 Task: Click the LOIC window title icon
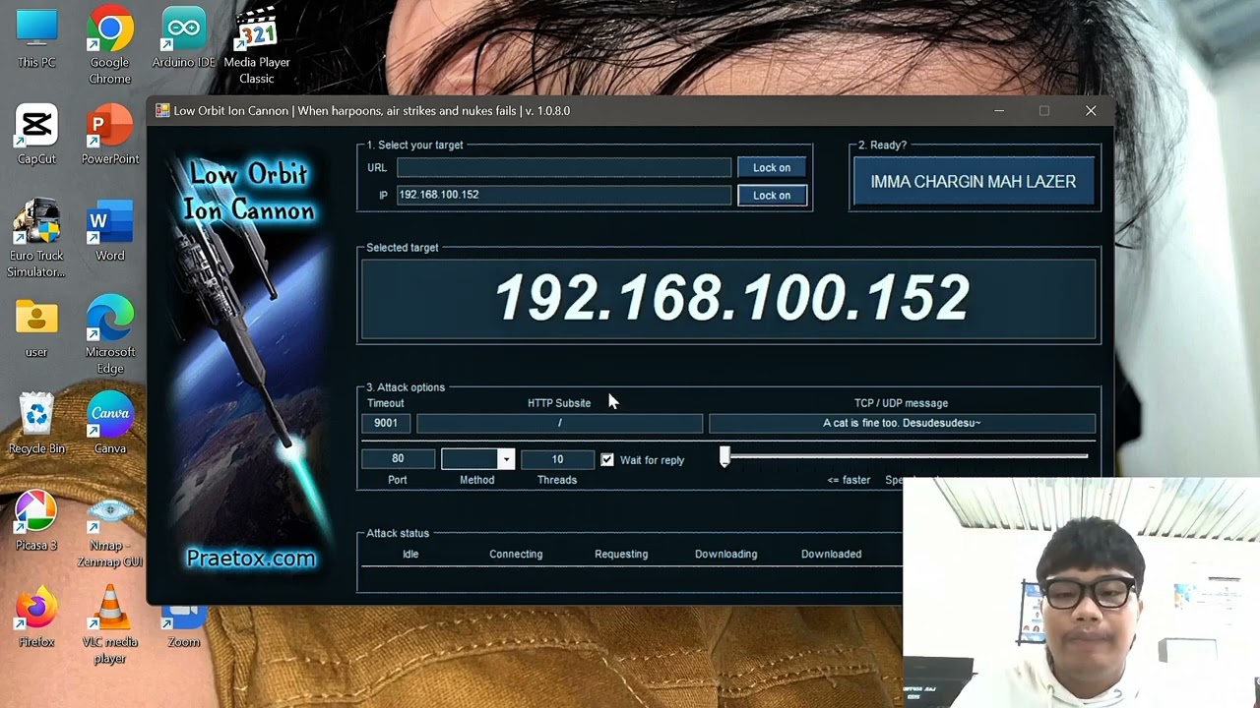click(x=162, y=110)
